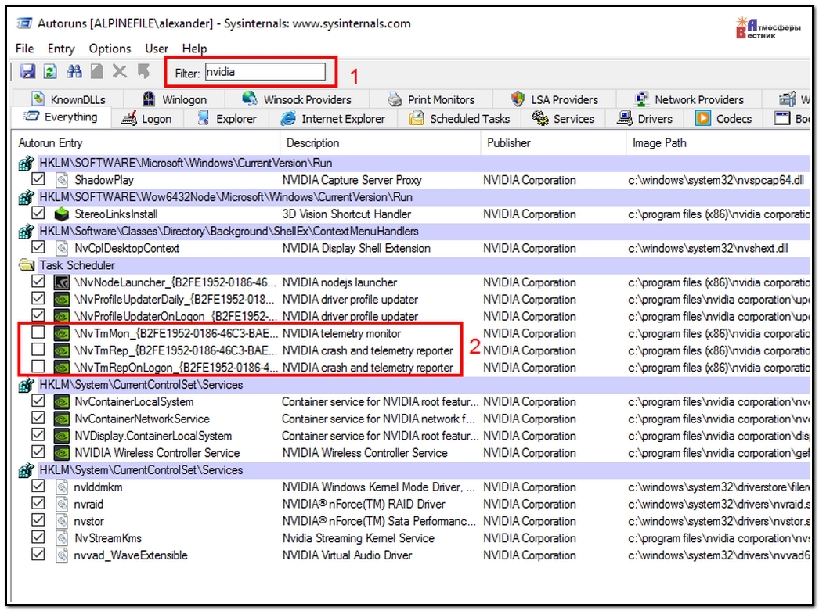
Task: Click the Autoruns title bar app icon
Action: pyautogui.click(x=24, y=23)
